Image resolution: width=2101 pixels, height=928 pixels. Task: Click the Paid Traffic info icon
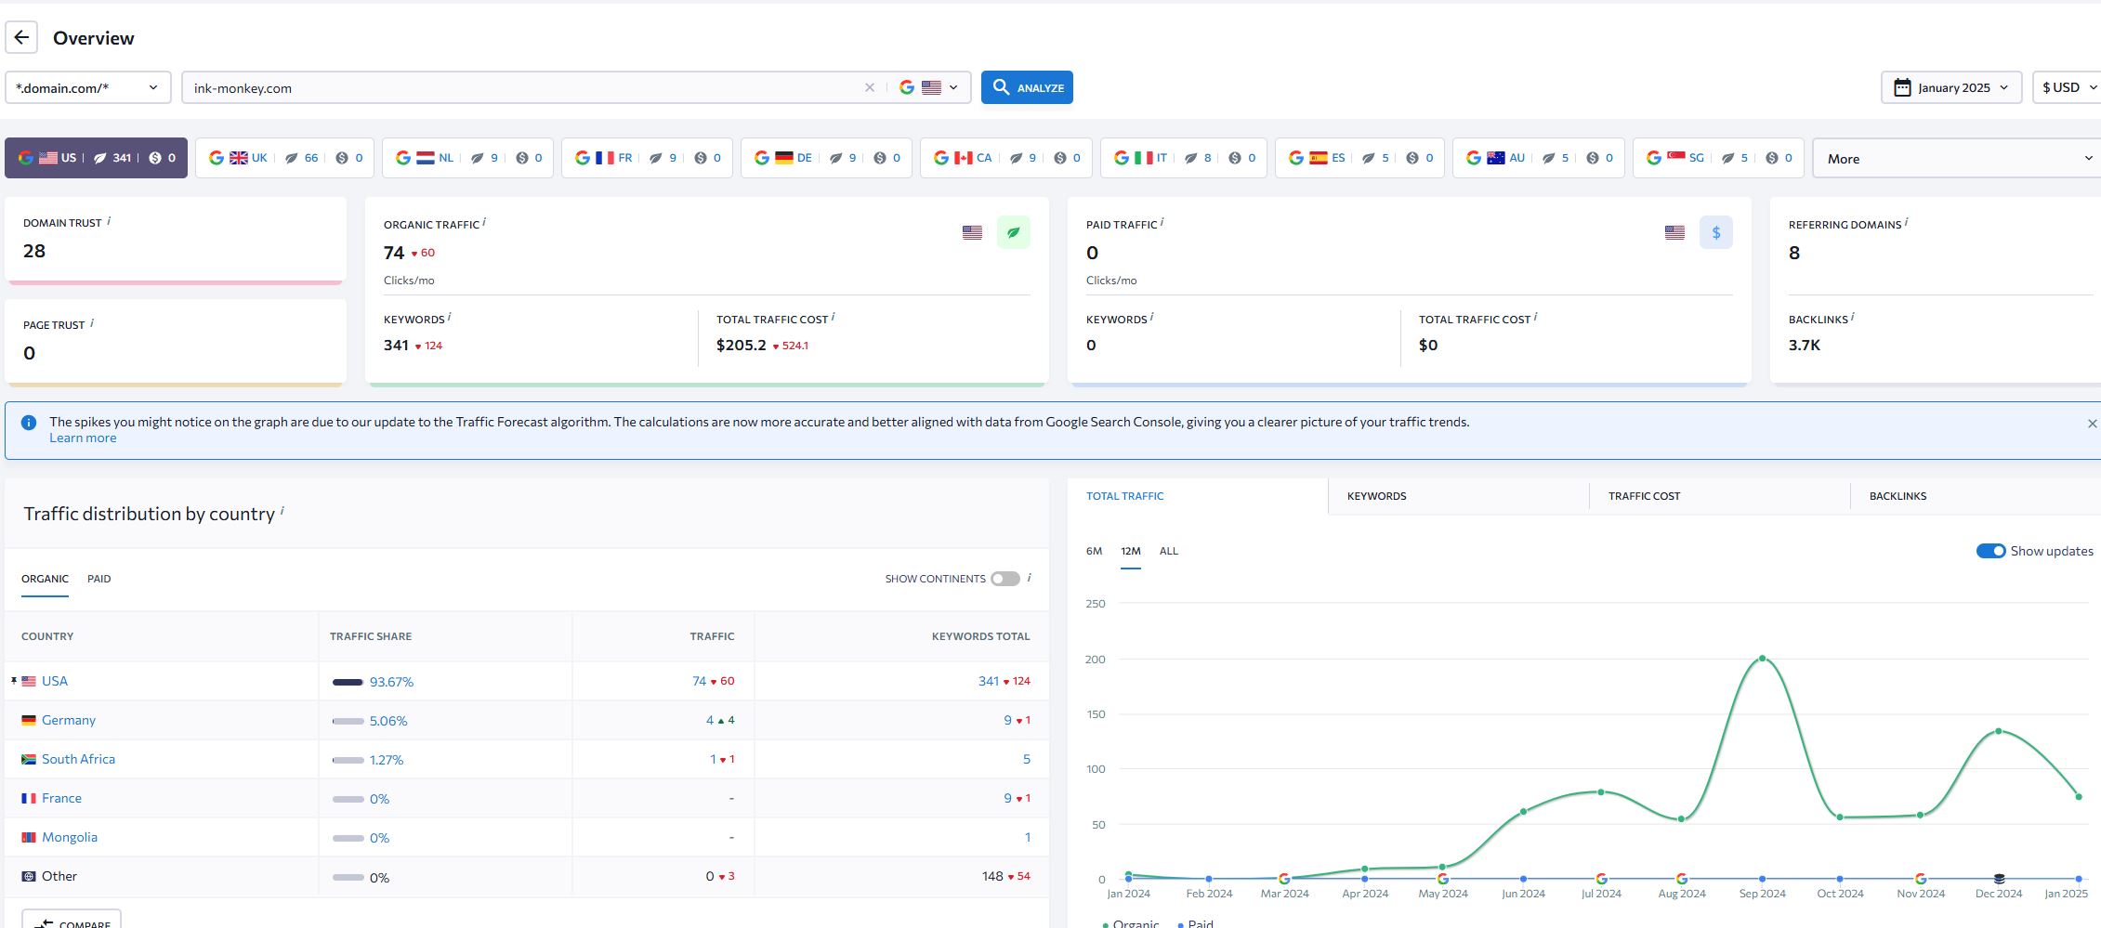(1162, 223)
